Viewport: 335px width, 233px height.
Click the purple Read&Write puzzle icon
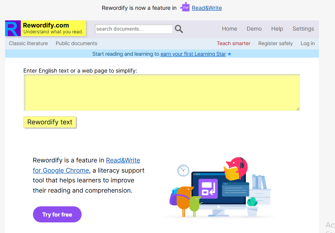pos(185,7)
